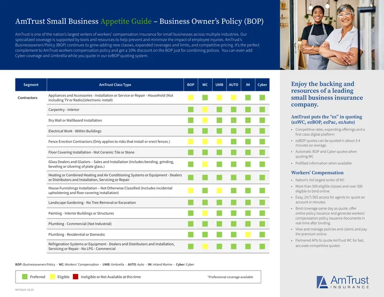Click the Preferred legend label
Viewport: 384px width, 297px height.
37,277
